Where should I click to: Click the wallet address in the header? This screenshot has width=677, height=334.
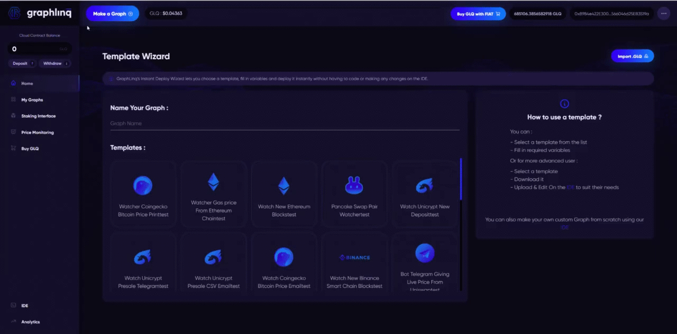point(611,14)
